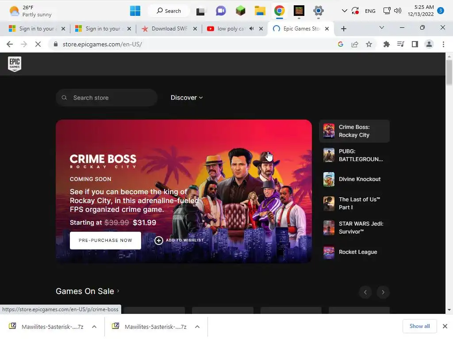This screenshot has height=339, width=453.
Task: Open the Games On Sale link
Action: tap(88, 291)
